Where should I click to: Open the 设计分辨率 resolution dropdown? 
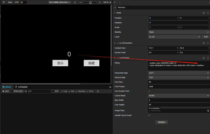pyautogui.click(x=59, y=2)
